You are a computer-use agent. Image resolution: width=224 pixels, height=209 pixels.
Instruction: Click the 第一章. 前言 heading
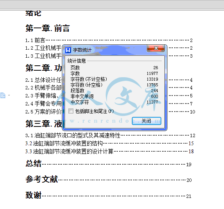[47, 28]
